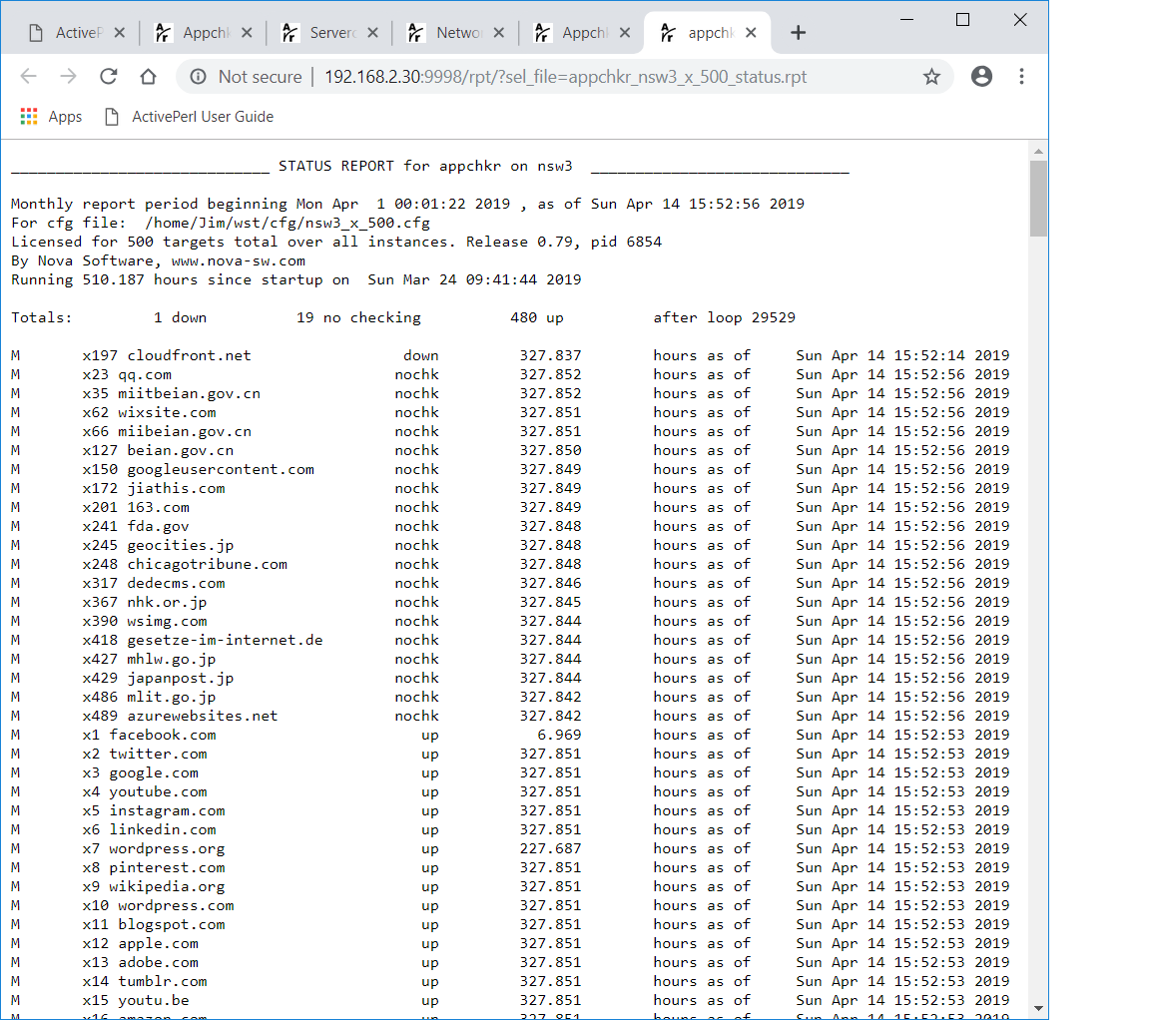Click the x15 youtu.be entry

coord(136,1001)
